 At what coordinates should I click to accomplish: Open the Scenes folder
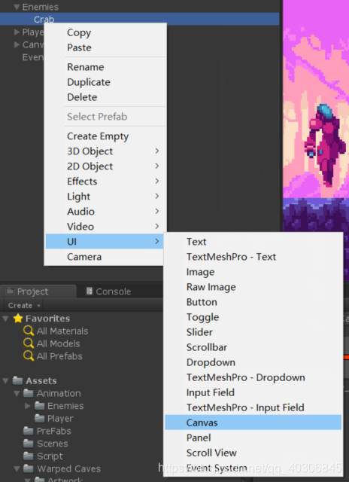click(53, 444)
